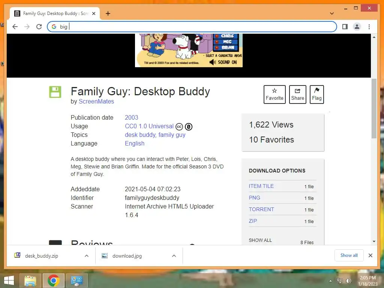The width and height of the screenshot is (384, 288).
Task: Click the Family Guy desktop buddy preview image
Action: pyautogui.click(x=189, y=51)
